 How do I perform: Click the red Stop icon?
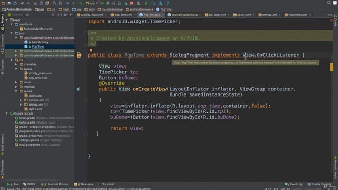tap(132, 3)
